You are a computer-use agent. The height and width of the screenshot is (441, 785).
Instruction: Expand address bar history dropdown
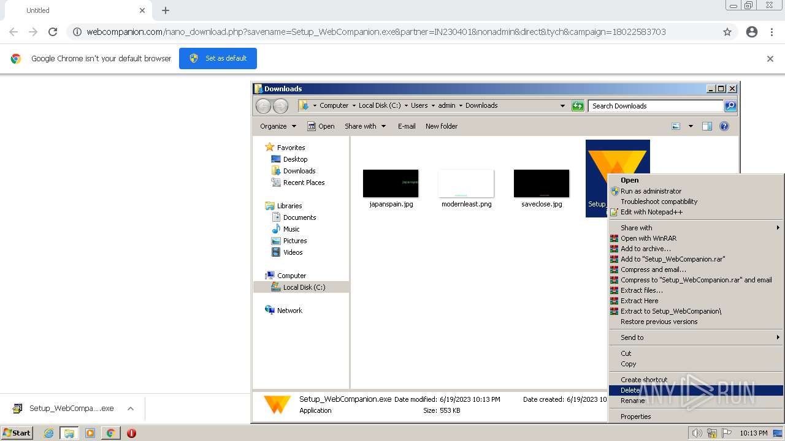pyautogui.click(x=562, y=106)
